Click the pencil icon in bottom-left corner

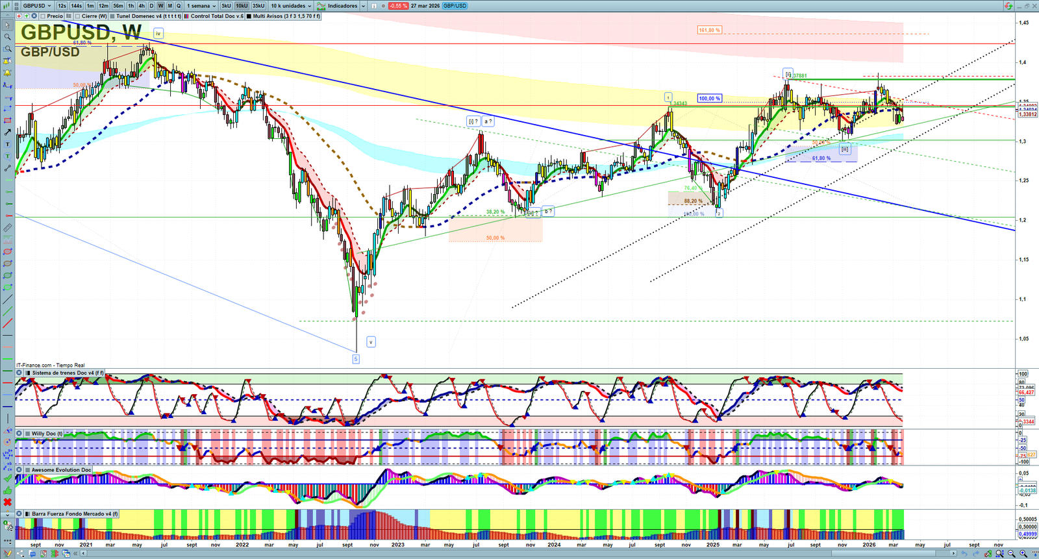pos(7,554)
